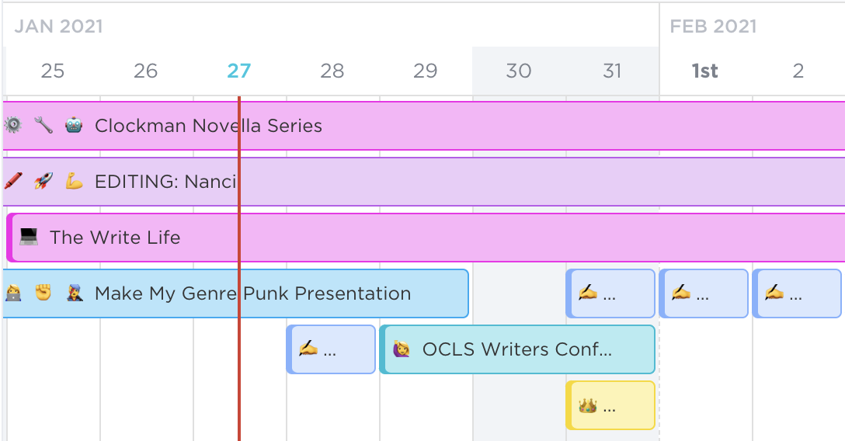Click the flexed bicep emoji on EDITING bar

pos(74,182)
